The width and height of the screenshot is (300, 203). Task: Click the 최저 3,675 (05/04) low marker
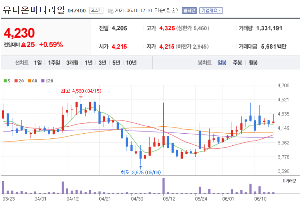pyautogui.click(x=140, y=172)
